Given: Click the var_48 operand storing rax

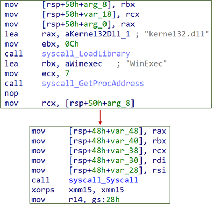Looking at the screenshot, I should 125,131.
